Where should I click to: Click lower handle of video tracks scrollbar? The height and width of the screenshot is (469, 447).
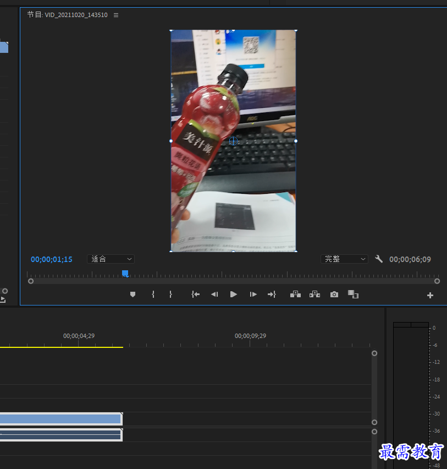point(374,422)
